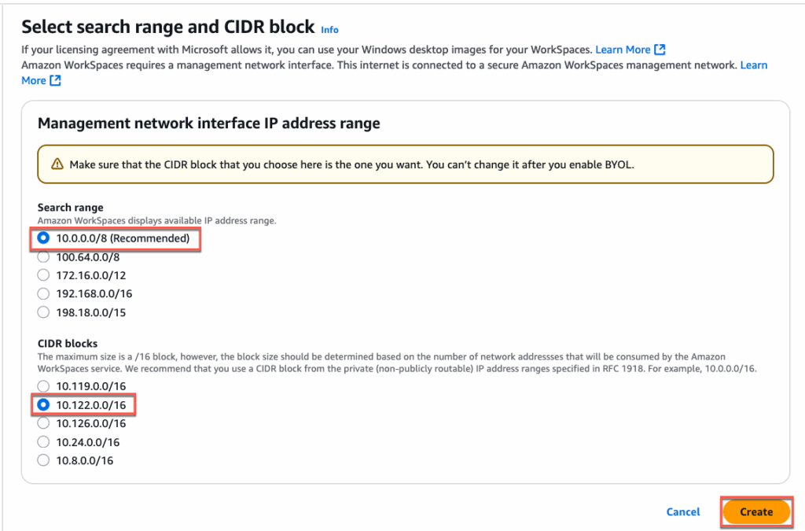805x531 pixels.
Task: Select the 100.64.0.0/8 search range
Action: coord(44,256)
